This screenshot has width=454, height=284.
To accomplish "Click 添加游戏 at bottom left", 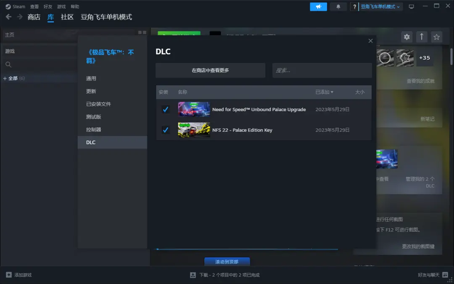I will pos(23,275).
